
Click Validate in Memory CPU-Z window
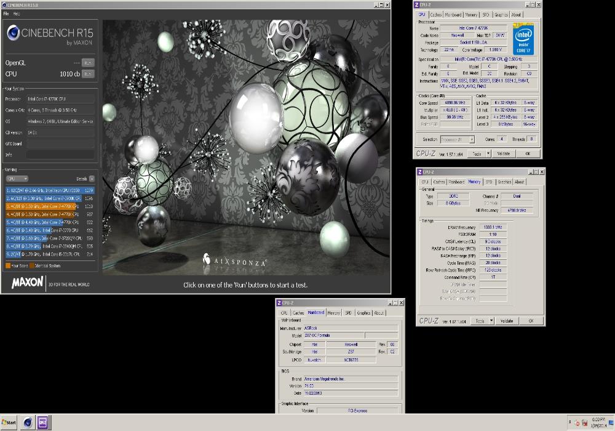tap(507, 321)
